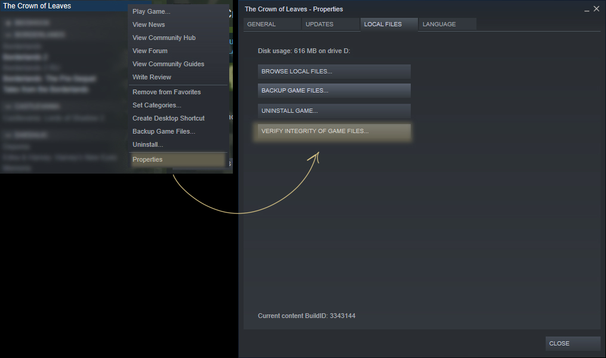Click the Browse Local Files button
The height and width of the screenshot is (358, 606).
pyautogui.click(x=334, y=72)
